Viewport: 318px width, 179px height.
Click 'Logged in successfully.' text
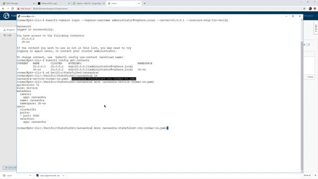coord(35,29)
